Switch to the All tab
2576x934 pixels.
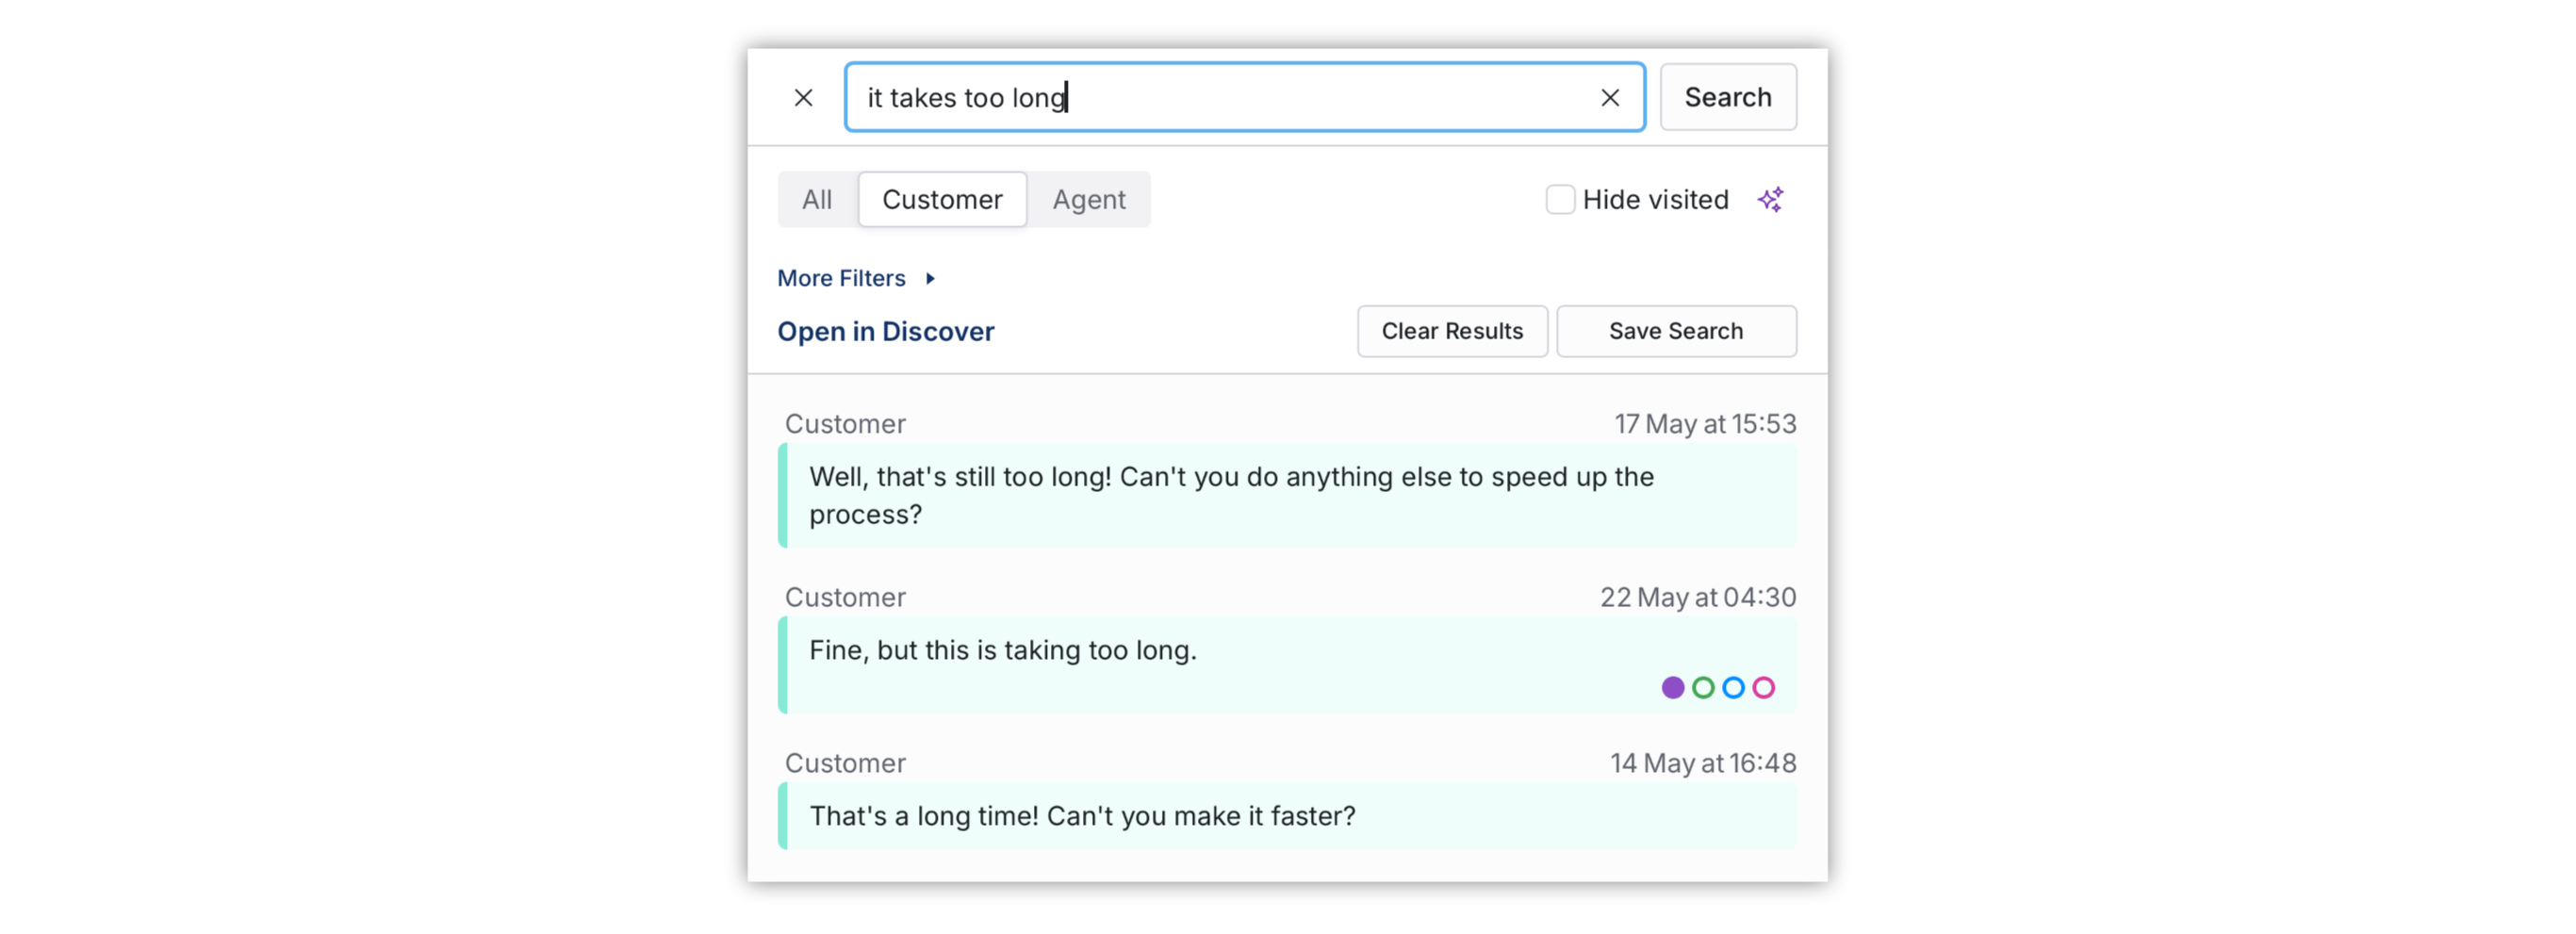817,200
